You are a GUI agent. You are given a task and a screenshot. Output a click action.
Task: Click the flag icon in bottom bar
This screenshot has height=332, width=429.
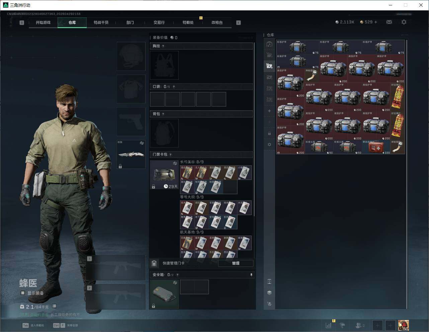click(342, 325)
